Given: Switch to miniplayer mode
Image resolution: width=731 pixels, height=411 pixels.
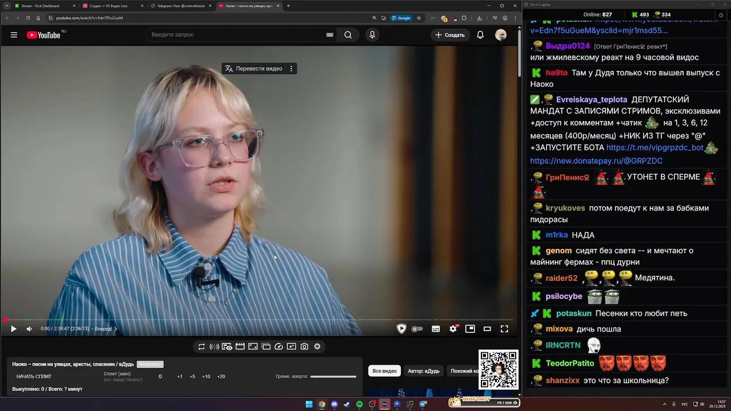Looking at the screenshot, I should coord(470,329).
